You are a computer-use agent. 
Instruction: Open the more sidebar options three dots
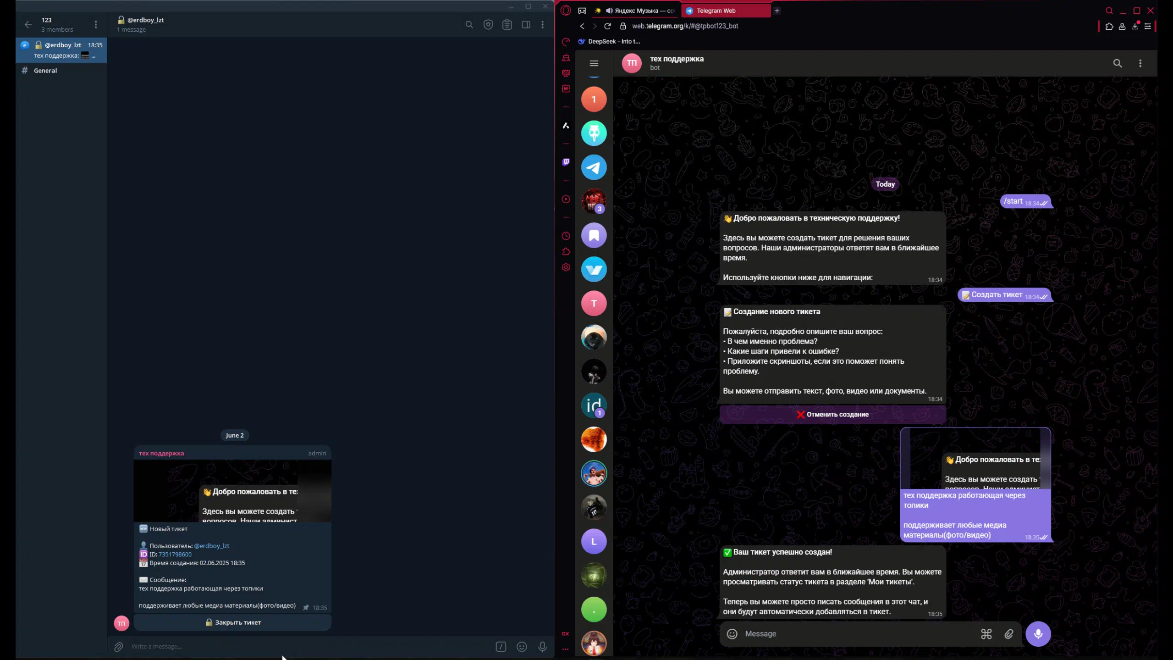566,649
